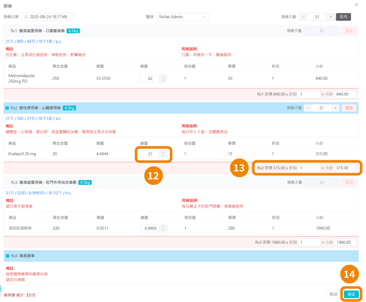Click the Rx2 days value field
Viewport: 366px width, 302px height.
321,108
